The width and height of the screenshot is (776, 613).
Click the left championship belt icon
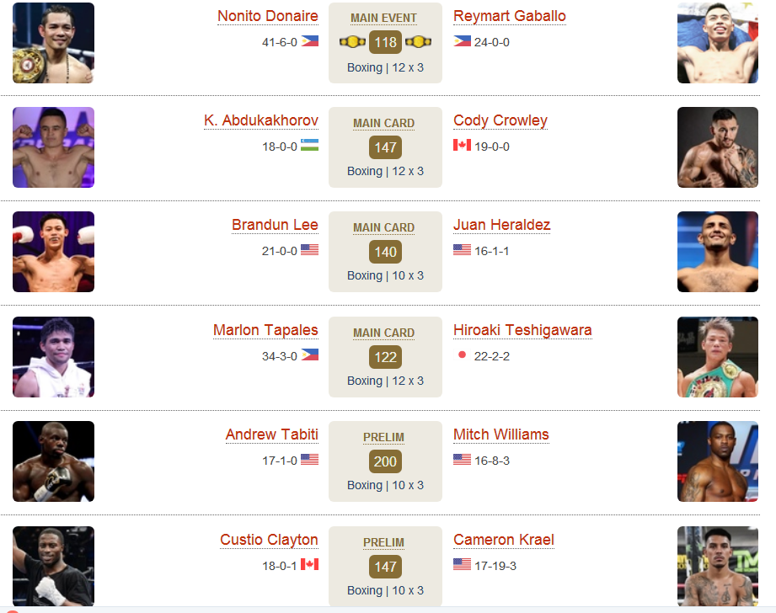click(352, 42)
